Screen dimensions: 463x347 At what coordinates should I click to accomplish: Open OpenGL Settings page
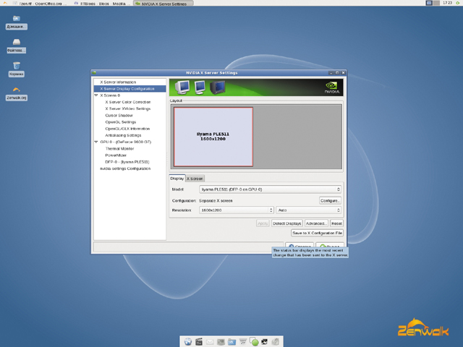(121, 122)
